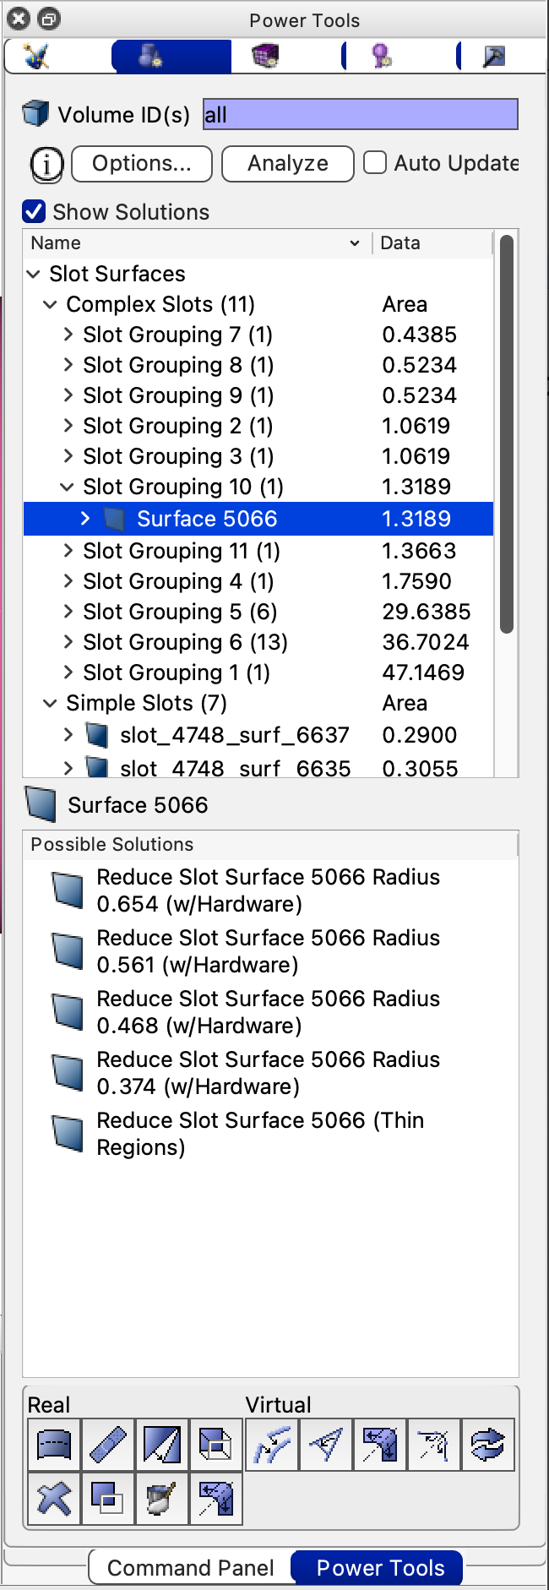Select the Reduce Slot Radius 0.654 solution
Image resolution: width=549 pixels, height=1590 pixels.
(267, 890)
